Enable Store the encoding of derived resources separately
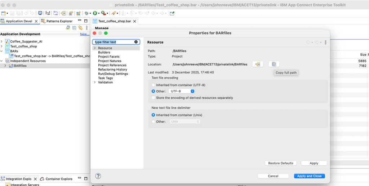 [x=154, y=98]
